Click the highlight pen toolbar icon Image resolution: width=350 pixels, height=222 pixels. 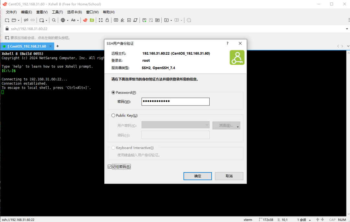(122, 20)
